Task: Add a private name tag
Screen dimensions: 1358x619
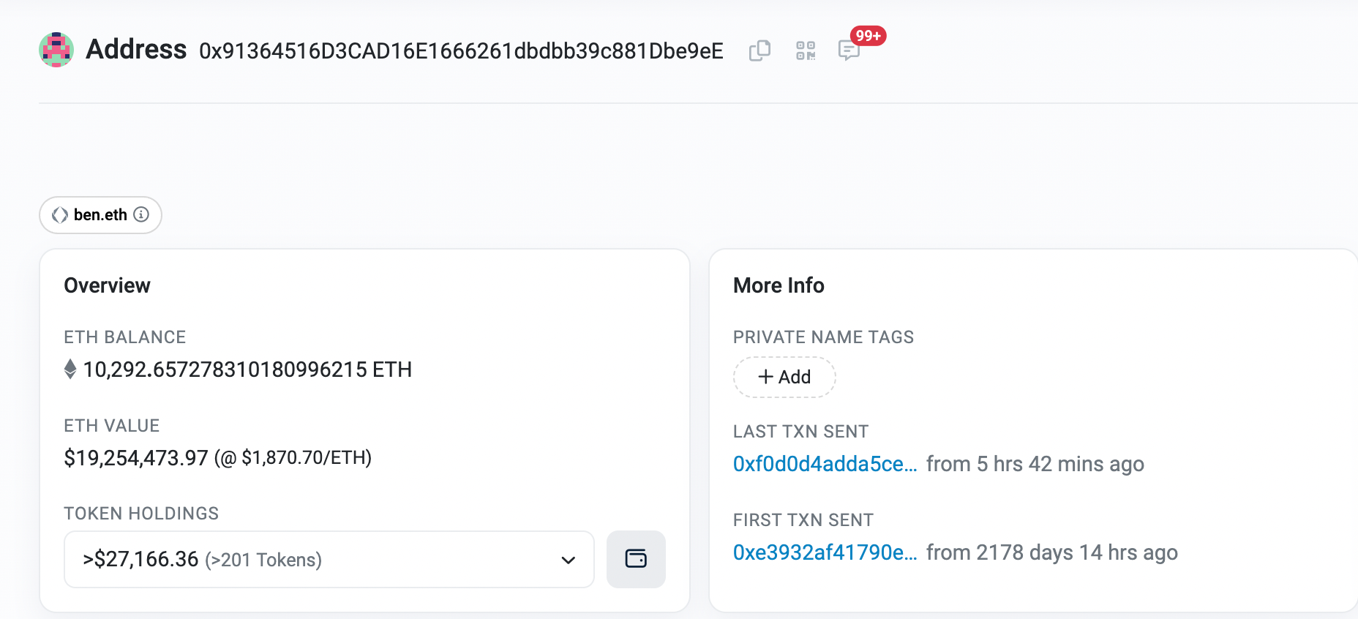Action: pyautogui.click(x=784, y=377)
